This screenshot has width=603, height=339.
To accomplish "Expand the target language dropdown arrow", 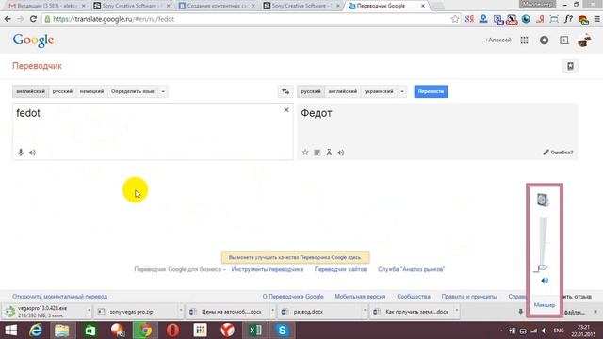I will click(x=402, y=91).
